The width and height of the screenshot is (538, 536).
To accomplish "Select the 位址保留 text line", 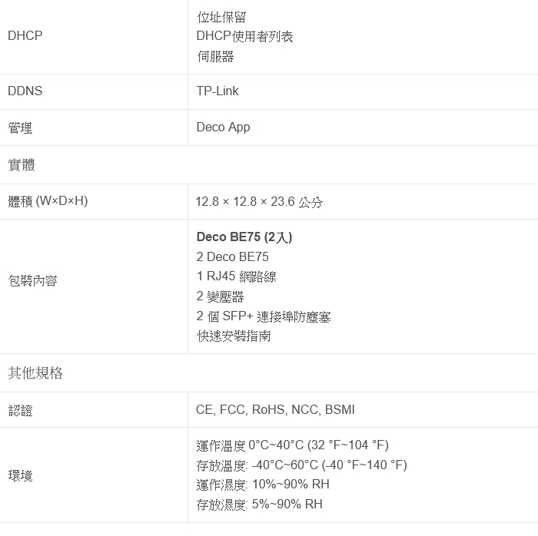I will tap(221, 17).
